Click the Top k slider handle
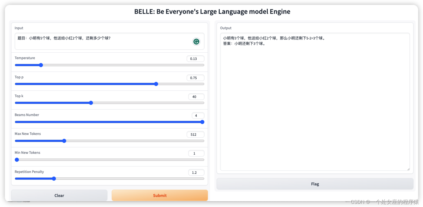Image resolution: width=423 pixels, height=207 pixels. (91, 103)
